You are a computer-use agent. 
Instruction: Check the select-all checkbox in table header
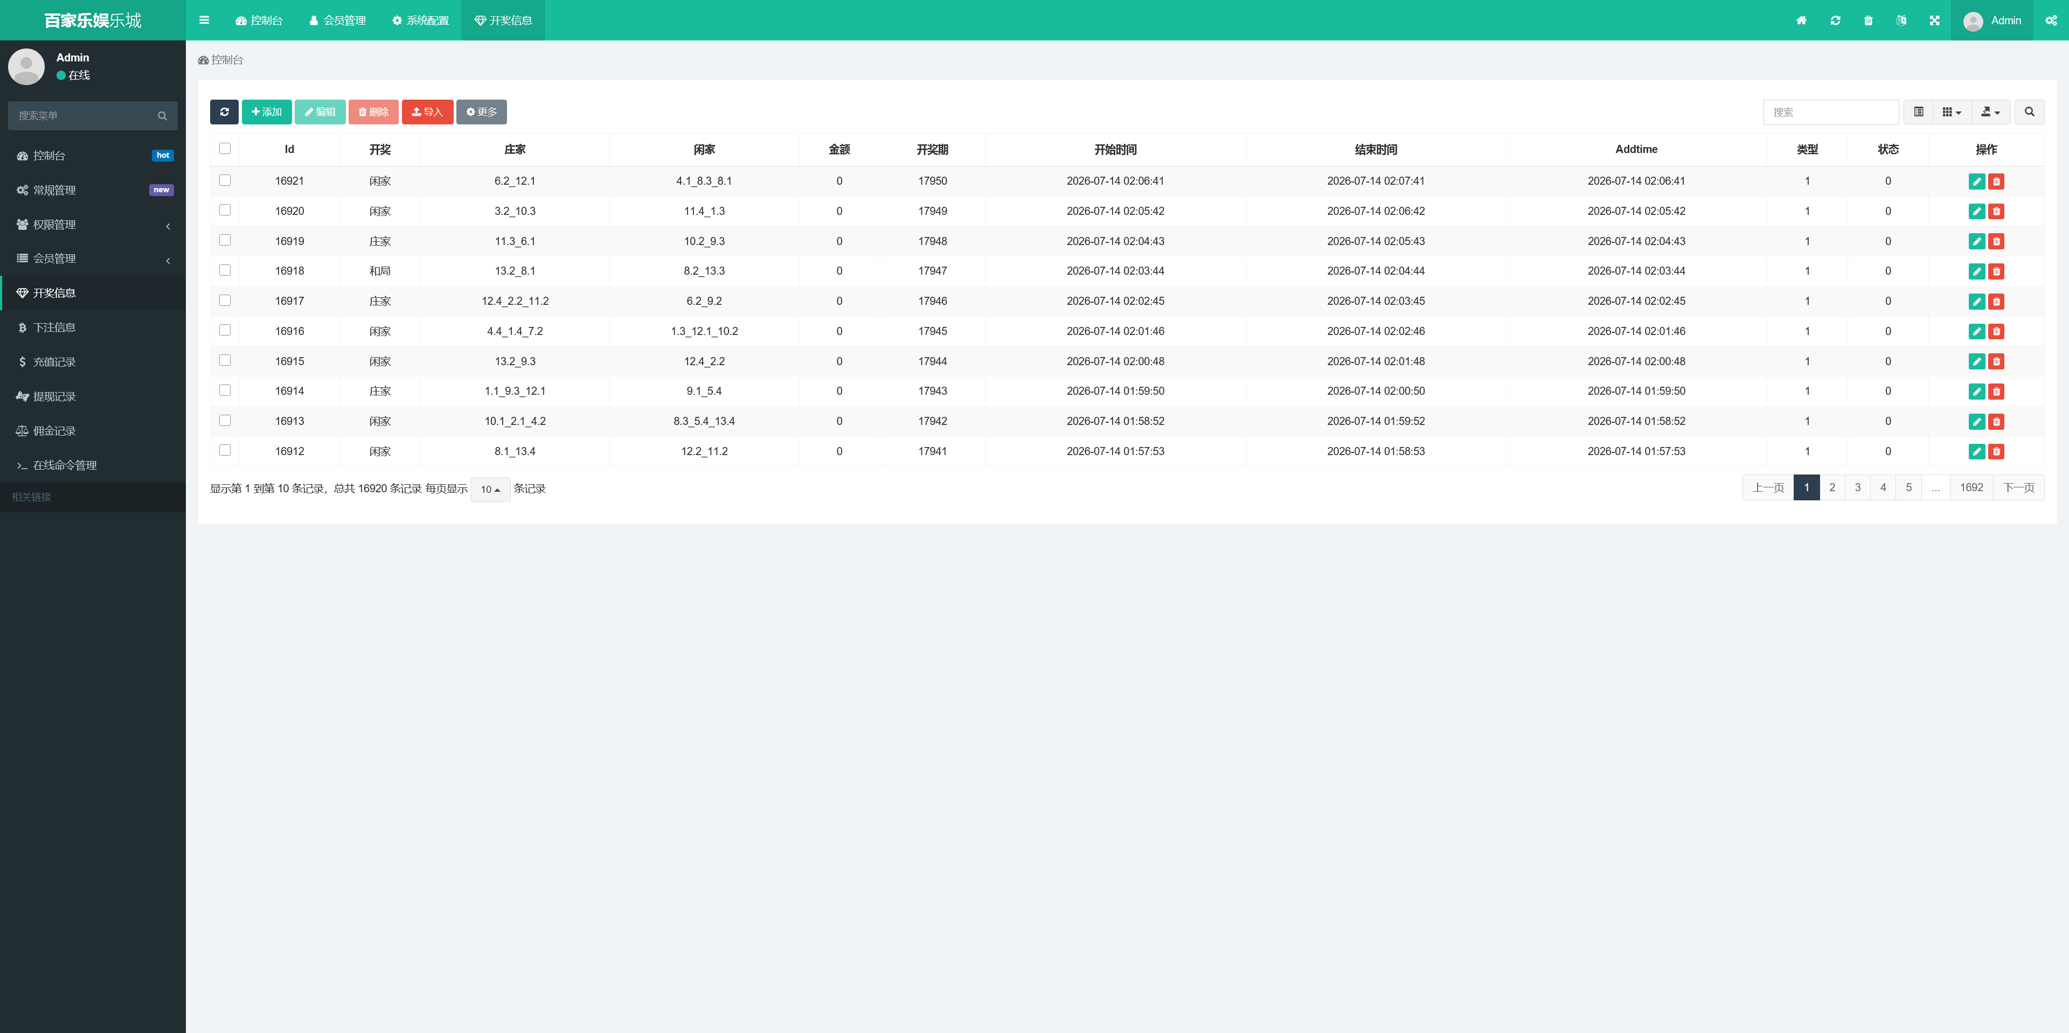coord(225,149)
